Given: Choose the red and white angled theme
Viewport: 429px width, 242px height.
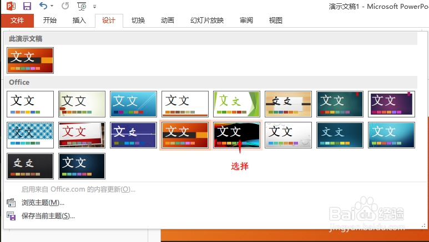Looking at the screenshot, I should (82, 135).
